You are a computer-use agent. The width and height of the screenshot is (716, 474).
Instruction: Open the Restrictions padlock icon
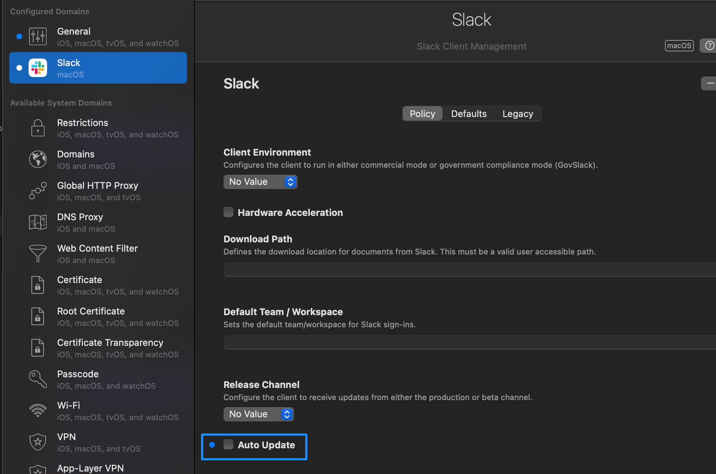38,128
